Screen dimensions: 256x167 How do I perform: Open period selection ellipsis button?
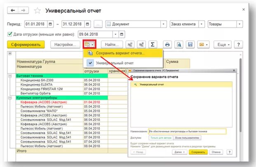coord(98,24)
